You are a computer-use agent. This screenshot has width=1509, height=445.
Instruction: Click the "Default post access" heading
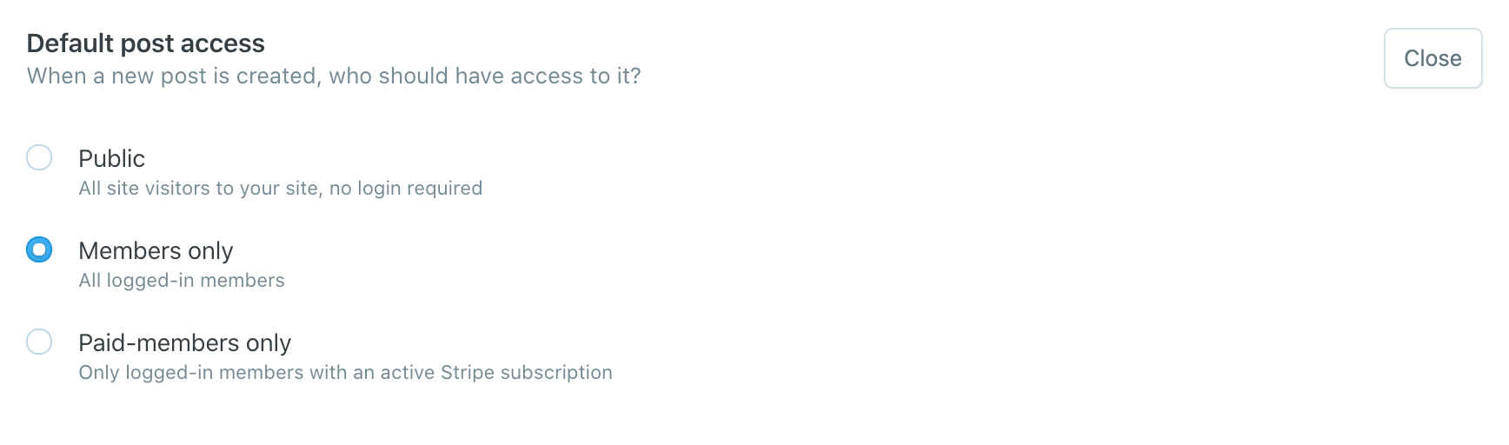click(145, 43)
